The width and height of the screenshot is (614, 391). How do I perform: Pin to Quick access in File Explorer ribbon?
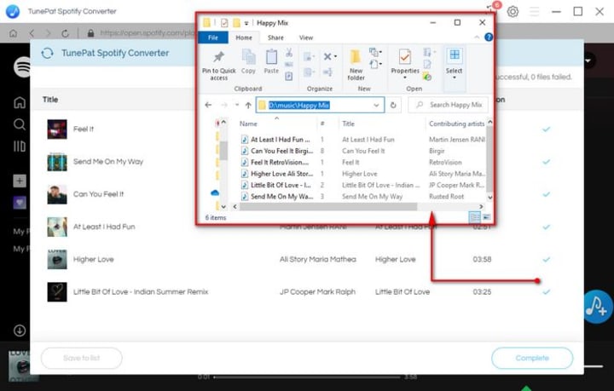pyautogui.click(x=218, y=66)
